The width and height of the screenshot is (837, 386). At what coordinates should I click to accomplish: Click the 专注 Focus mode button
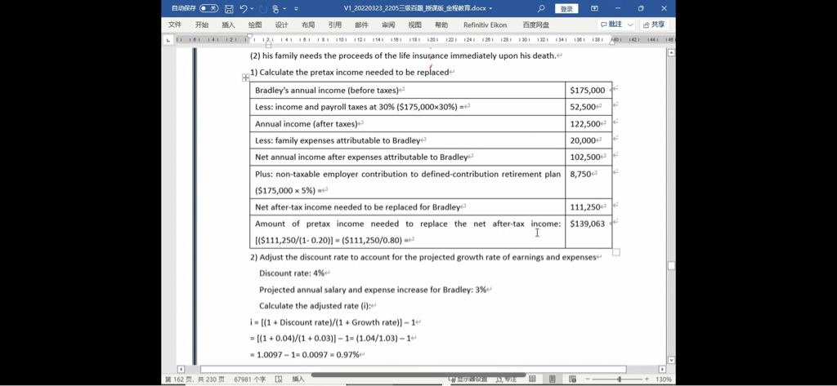click(x=507, y=379)
